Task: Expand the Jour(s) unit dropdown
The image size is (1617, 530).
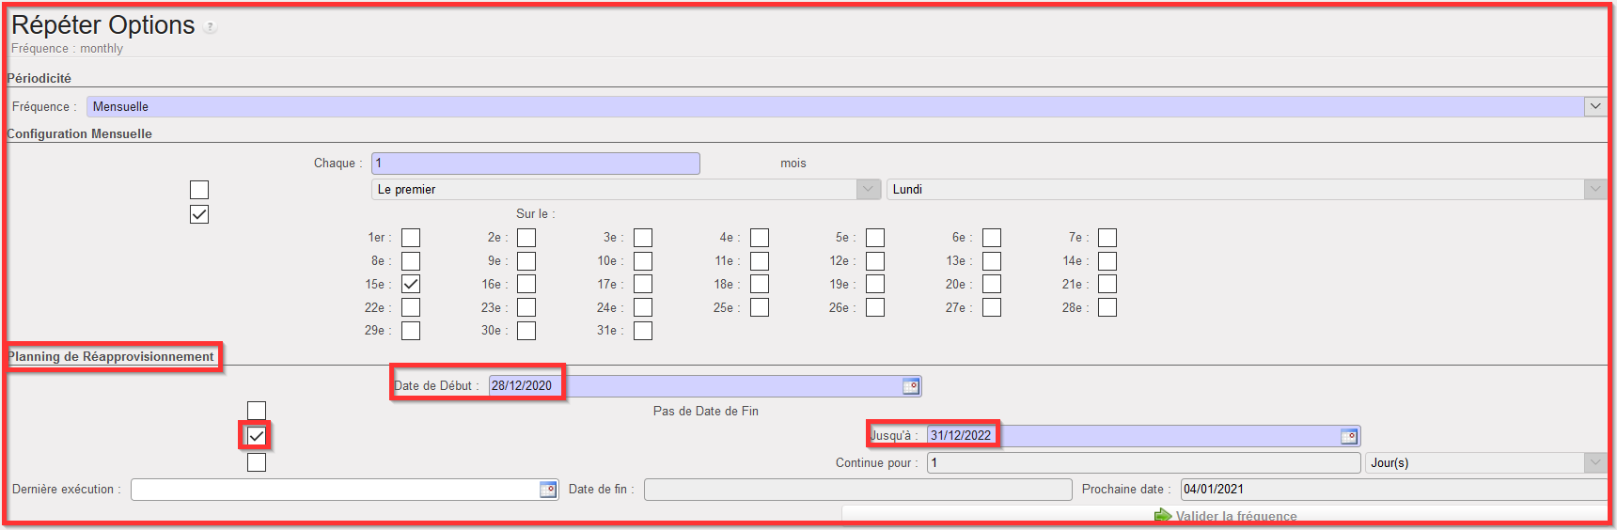Action: pyautogui.click(x=1594, y=462)
